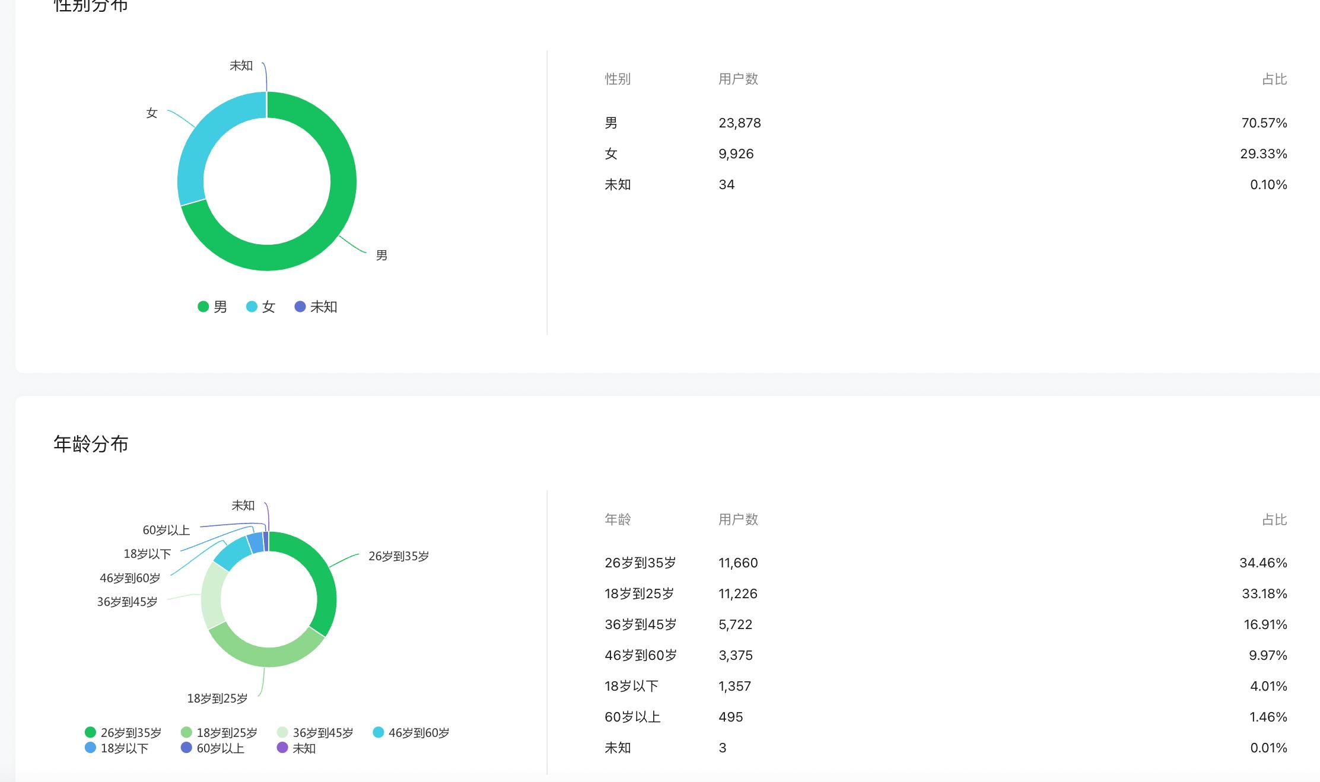Toggle 46岁到60岁 legend item
The width and height of the screenshot is (1320, 782).
[411, 733]
